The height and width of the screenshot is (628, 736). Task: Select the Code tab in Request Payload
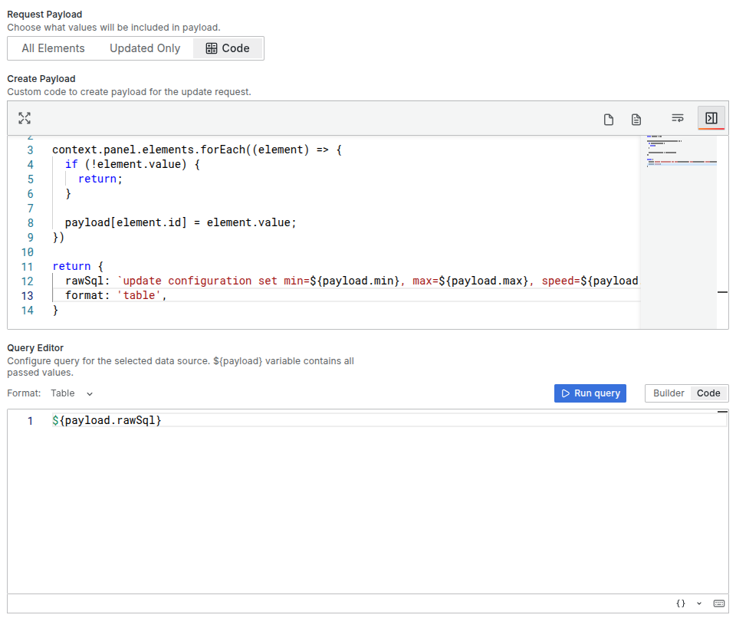pos(228,48)
